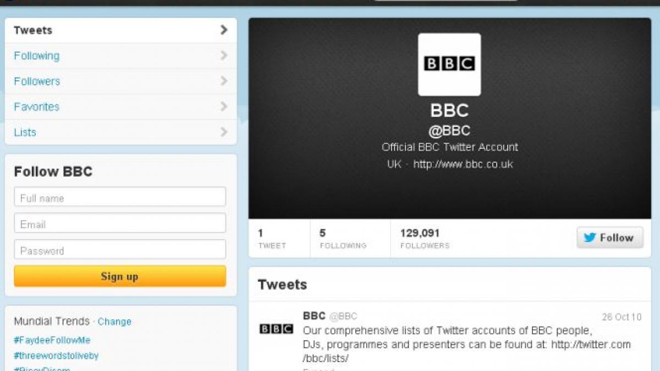
Task: Click the chevron beside Lists
Action: (x=224, y=132)
